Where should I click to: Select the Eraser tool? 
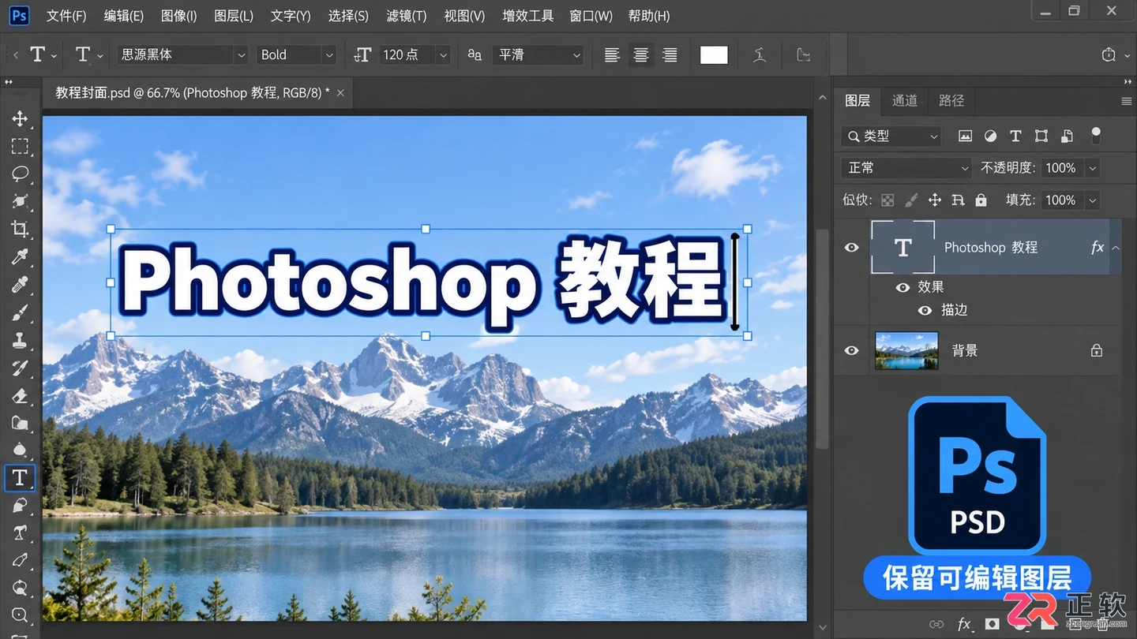[x=20, y=395]
